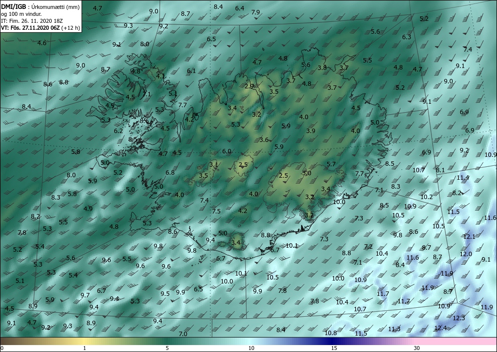The image size is (497, 352).
Task: Click the map value '6.8'
Action: point(170,172)
